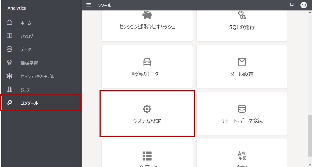Click the bookmark icon in header

[292, 5]
